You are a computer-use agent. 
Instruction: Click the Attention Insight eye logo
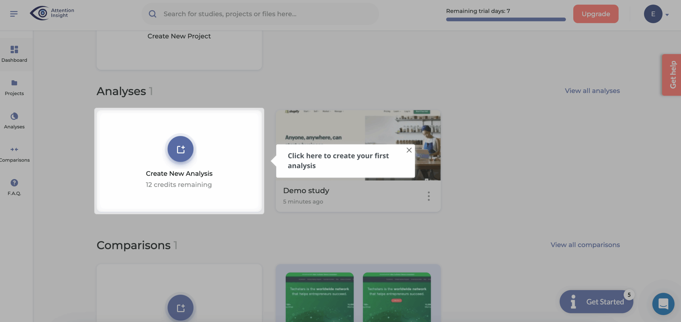pyautogui.click(x=40, y=13)
